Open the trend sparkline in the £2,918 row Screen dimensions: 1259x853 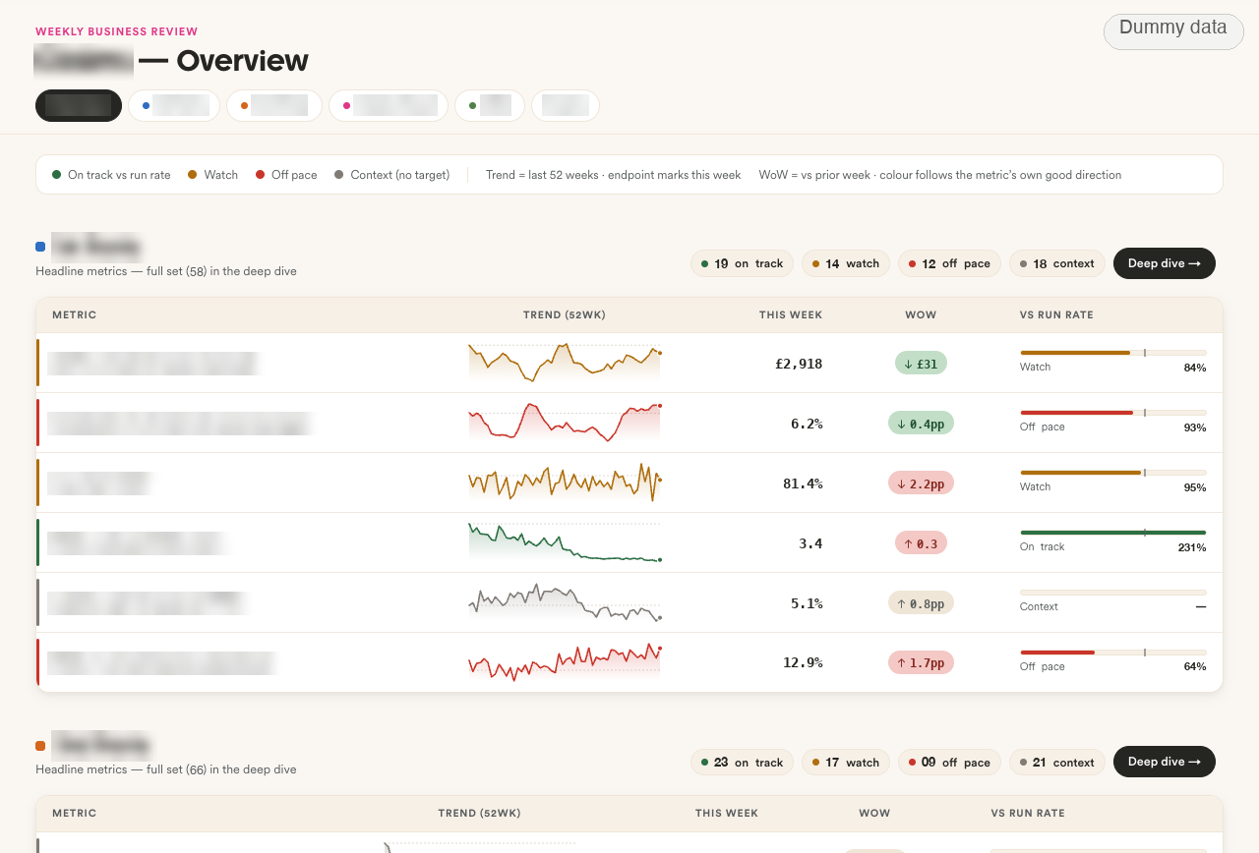click(x=565, y=363)
